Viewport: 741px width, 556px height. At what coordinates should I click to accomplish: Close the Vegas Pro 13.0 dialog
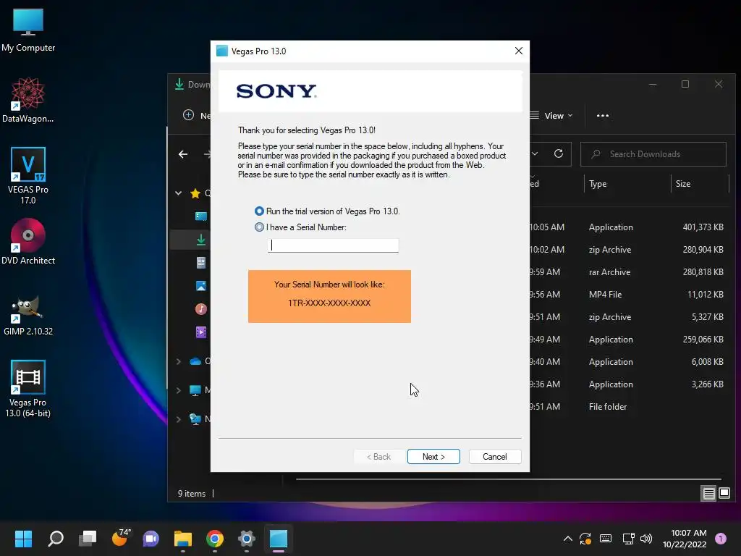[518, 51]
